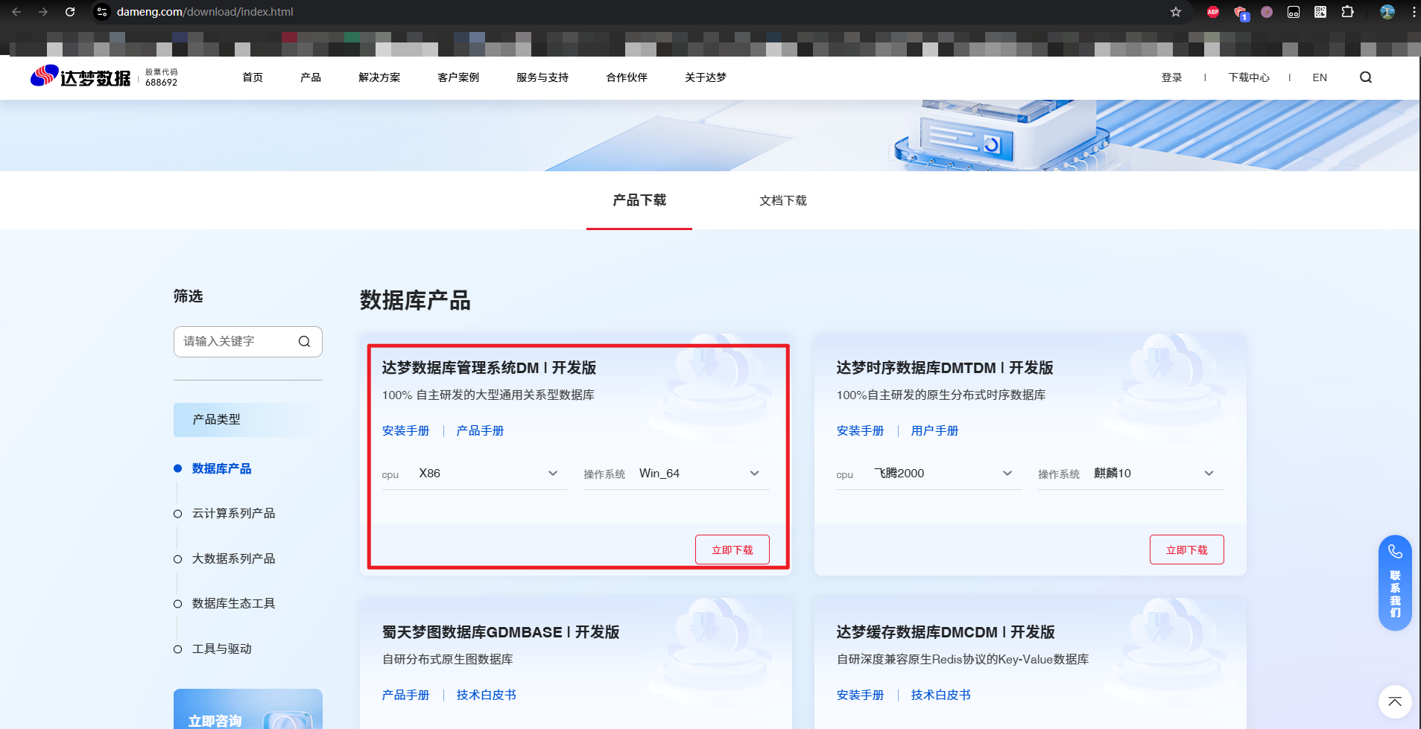The height and width of the screenshot is (729, 1421).
Task: Click the back-to-top arrow button
Action: pos(1395,701)
